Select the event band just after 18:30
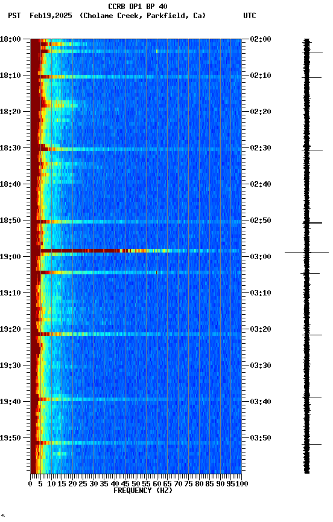Viewport: 333px width, 522px height. pos(136,149)
